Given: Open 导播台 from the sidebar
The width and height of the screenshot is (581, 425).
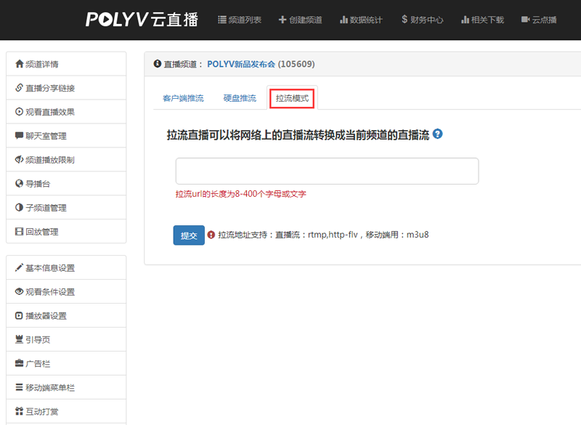Looking at the screenshot, I should pyautogui.click(x=41, y=184).
